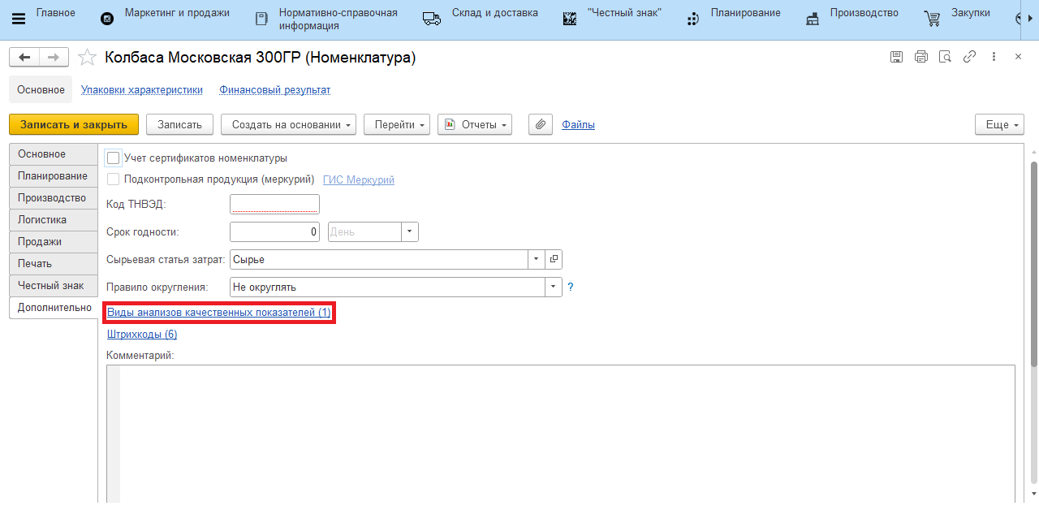This screenshot has height=510, width=1039.
Task: Open the ГИС Меркурий link
Action: point(359,179)
